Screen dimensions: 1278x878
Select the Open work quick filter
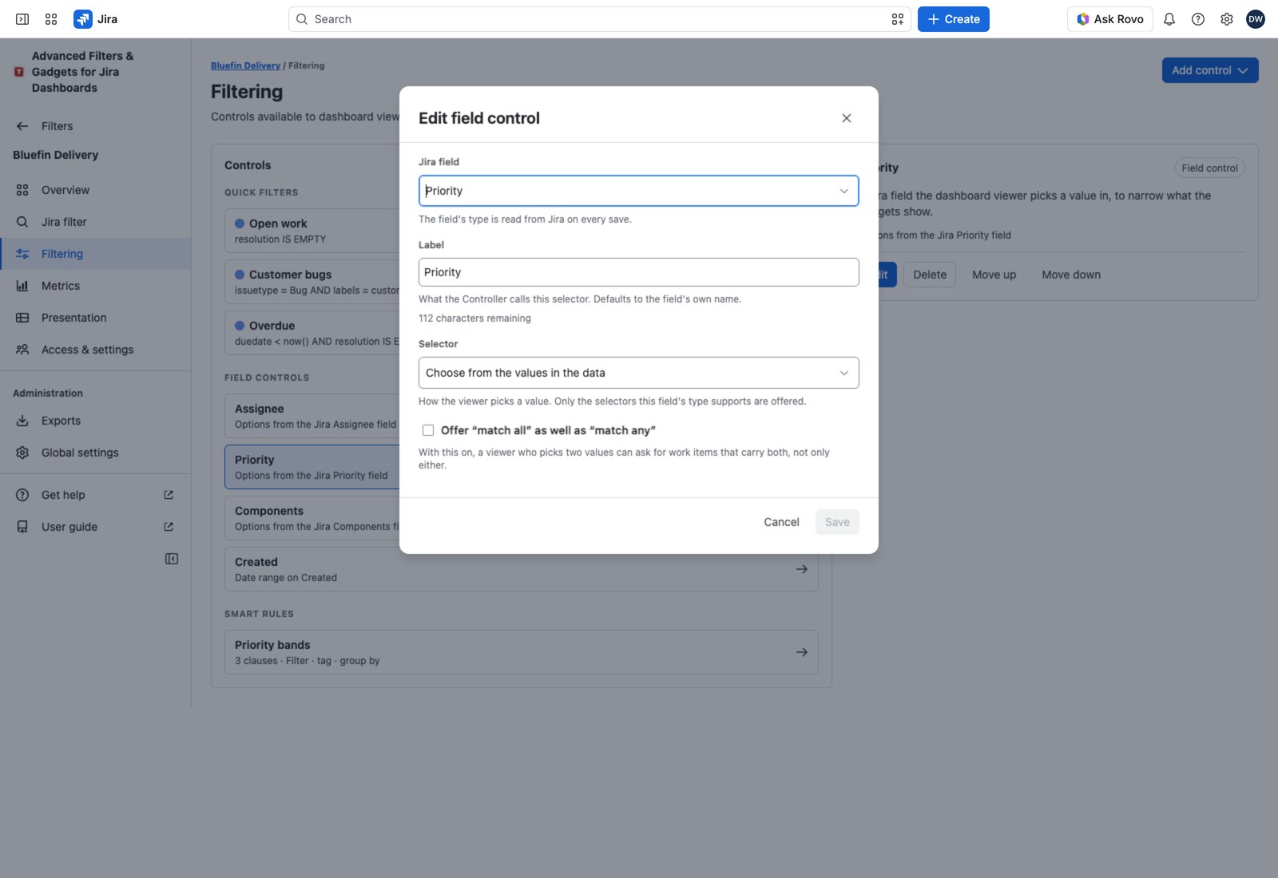point(312,231)
